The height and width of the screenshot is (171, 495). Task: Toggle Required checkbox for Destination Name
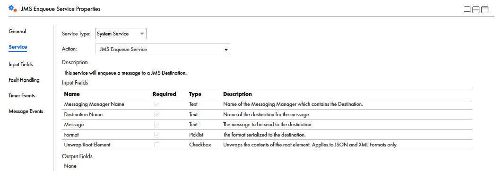[157, 114]
